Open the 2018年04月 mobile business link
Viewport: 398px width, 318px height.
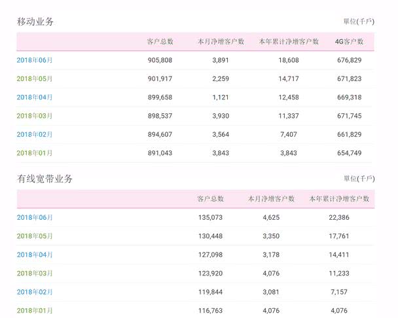(35, 97)
